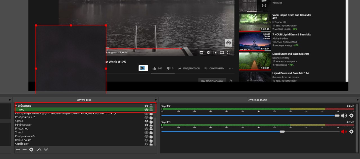
Task: Hide the Вебкамера source
Action: coord(146,106)
